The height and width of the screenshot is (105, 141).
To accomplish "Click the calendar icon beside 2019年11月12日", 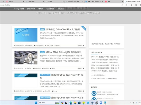I will [x=15, y=45].
